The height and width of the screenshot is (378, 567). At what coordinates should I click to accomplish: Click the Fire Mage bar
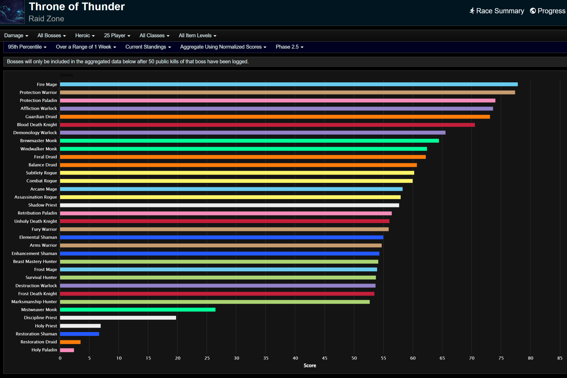click(289, 84)
